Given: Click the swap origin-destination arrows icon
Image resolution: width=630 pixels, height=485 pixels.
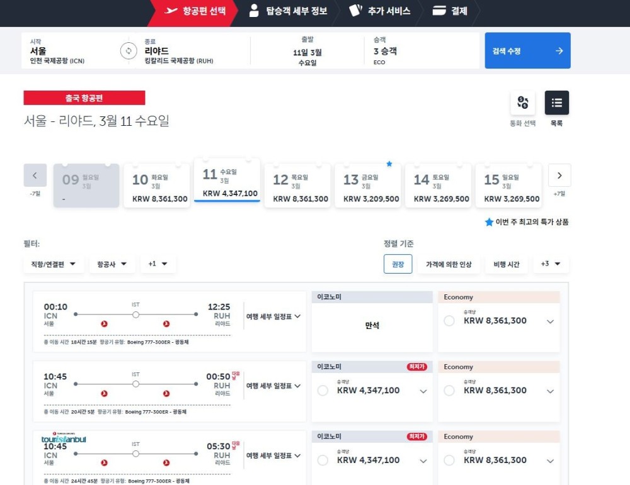Looking at the screenshot, I should pyautogui.click(x=129, y=51).
